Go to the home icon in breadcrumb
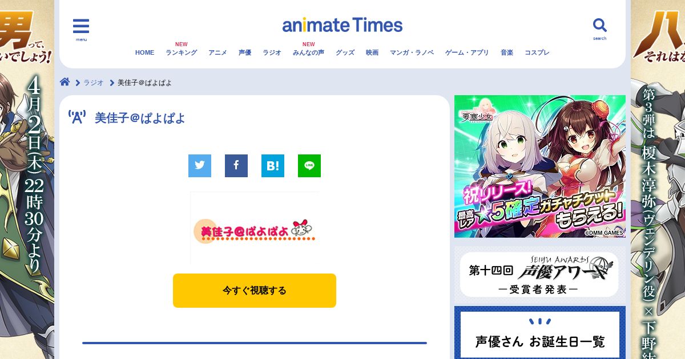685x359 pixels. coord(65,82)
